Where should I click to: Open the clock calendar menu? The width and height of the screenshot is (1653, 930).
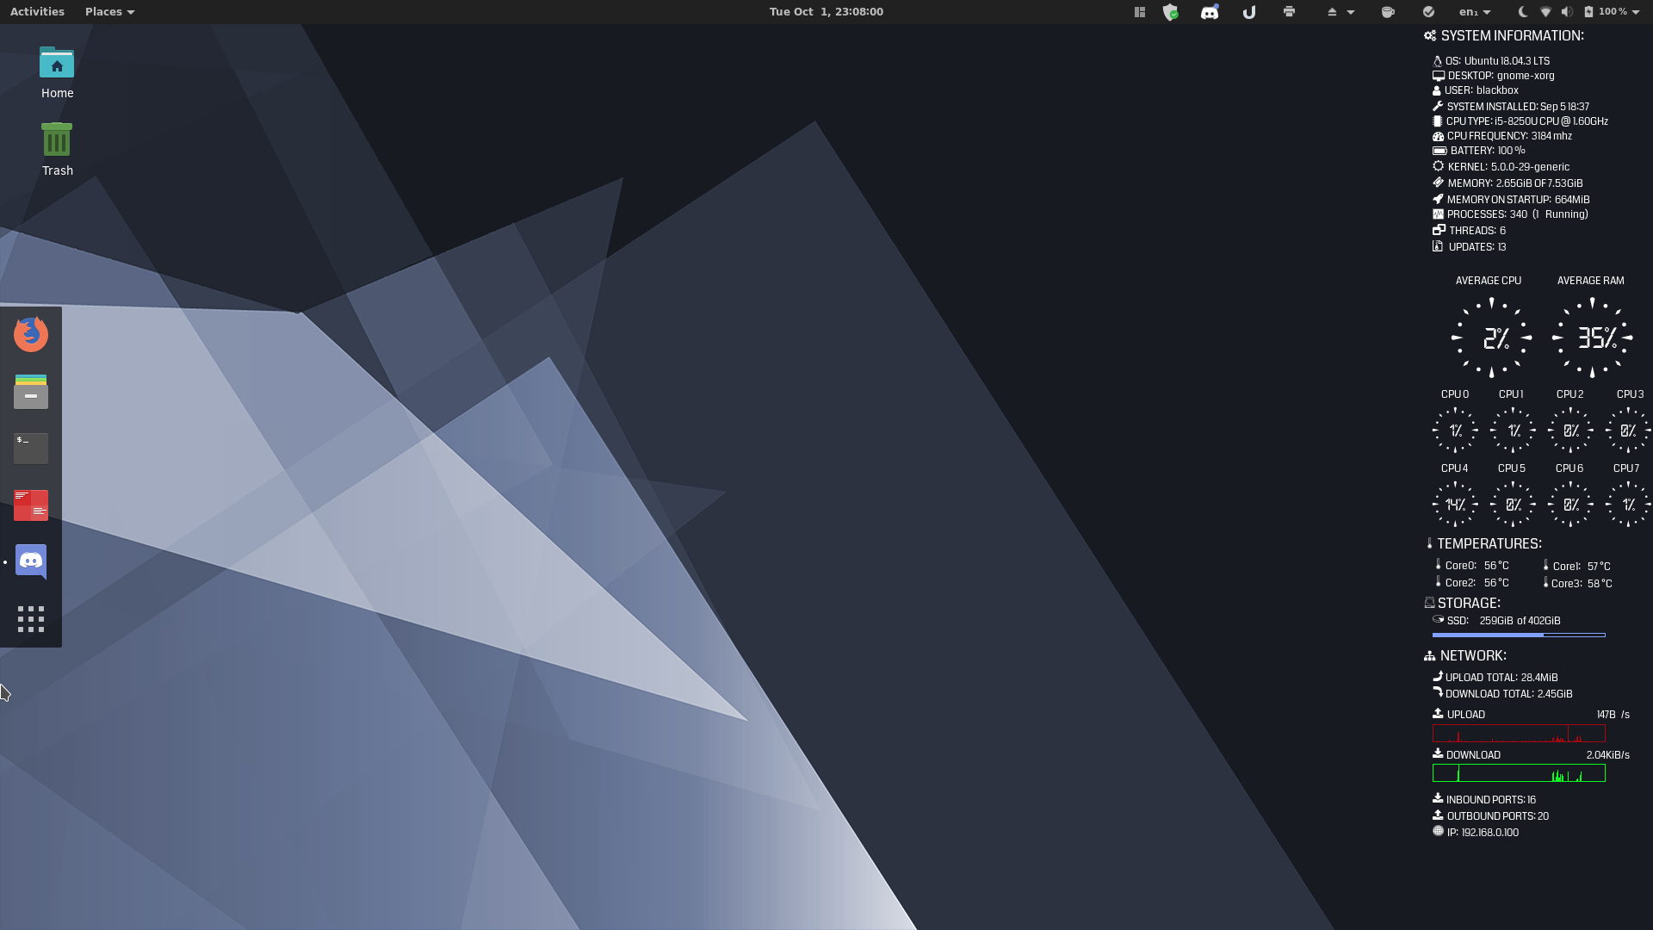click(x=826, y=12)
